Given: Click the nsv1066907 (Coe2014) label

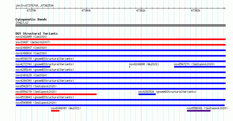Looking at the screenshot, I should pos(31,48).
